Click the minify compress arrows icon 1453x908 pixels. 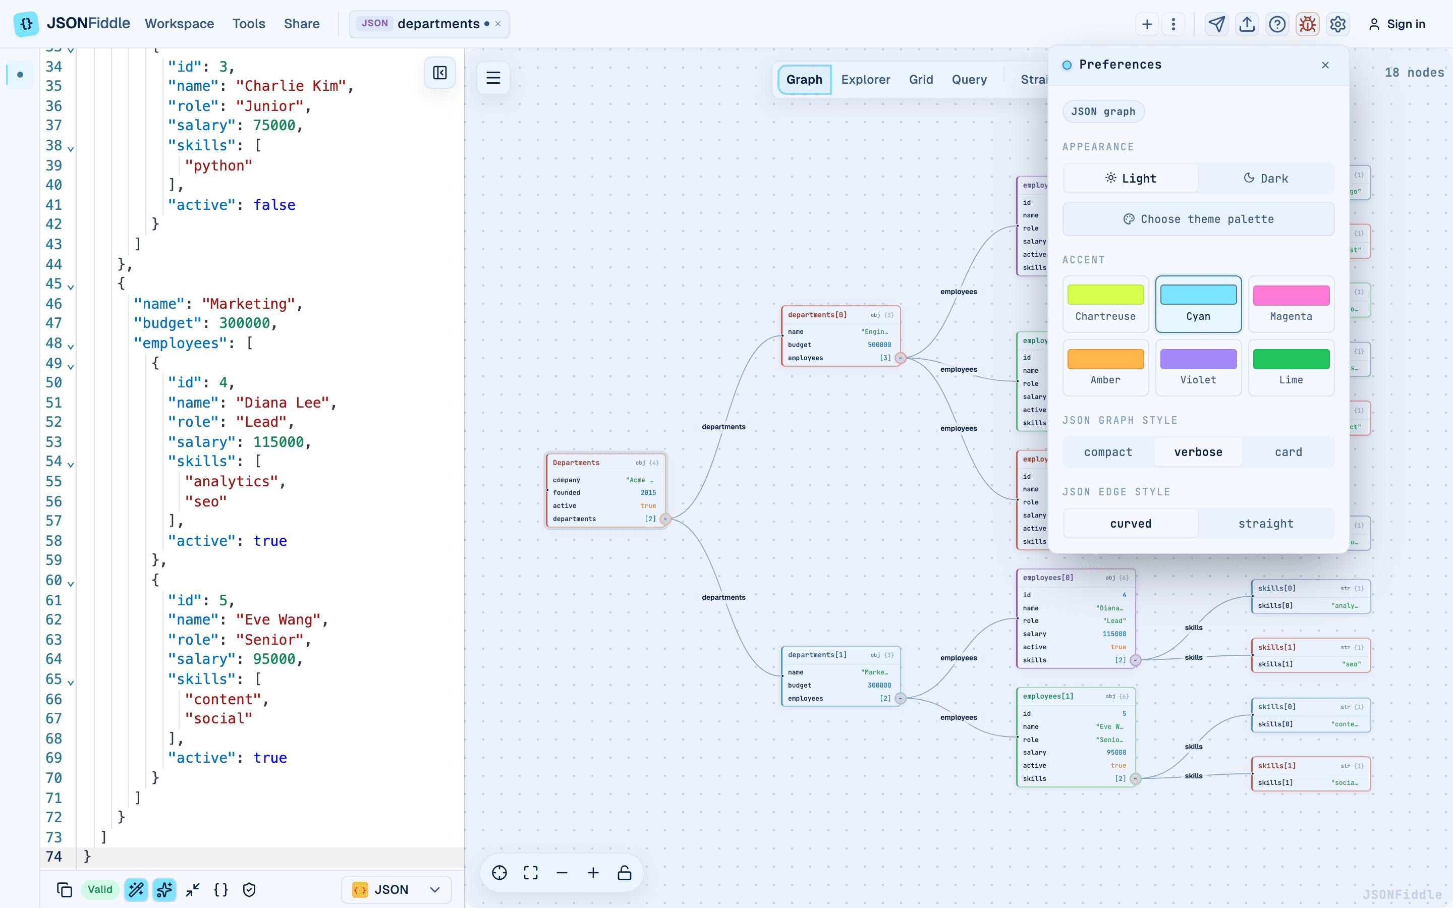[193, 889]
